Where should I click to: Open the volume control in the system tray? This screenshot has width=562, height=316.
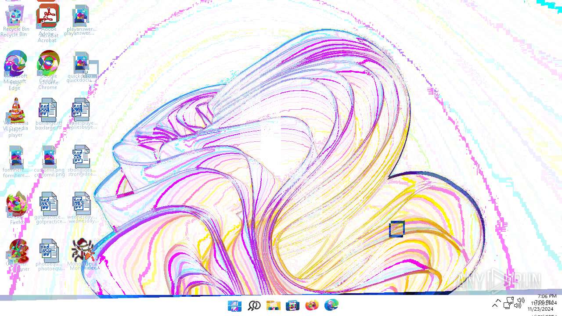point(520,303)
